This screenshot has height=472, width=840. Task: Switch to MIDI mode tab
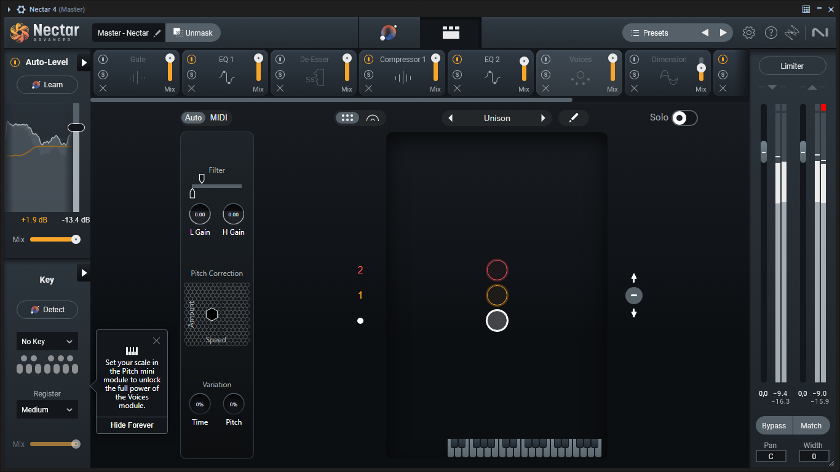(x=218, y=117)
